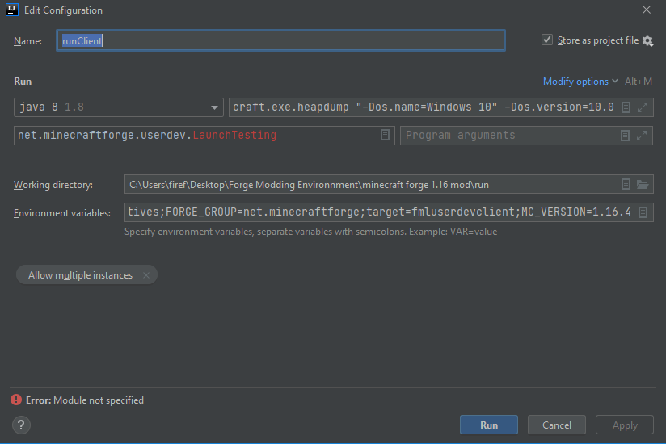
Task: Toggle Store as project file checkbox
Action: (x=547, y=40)
